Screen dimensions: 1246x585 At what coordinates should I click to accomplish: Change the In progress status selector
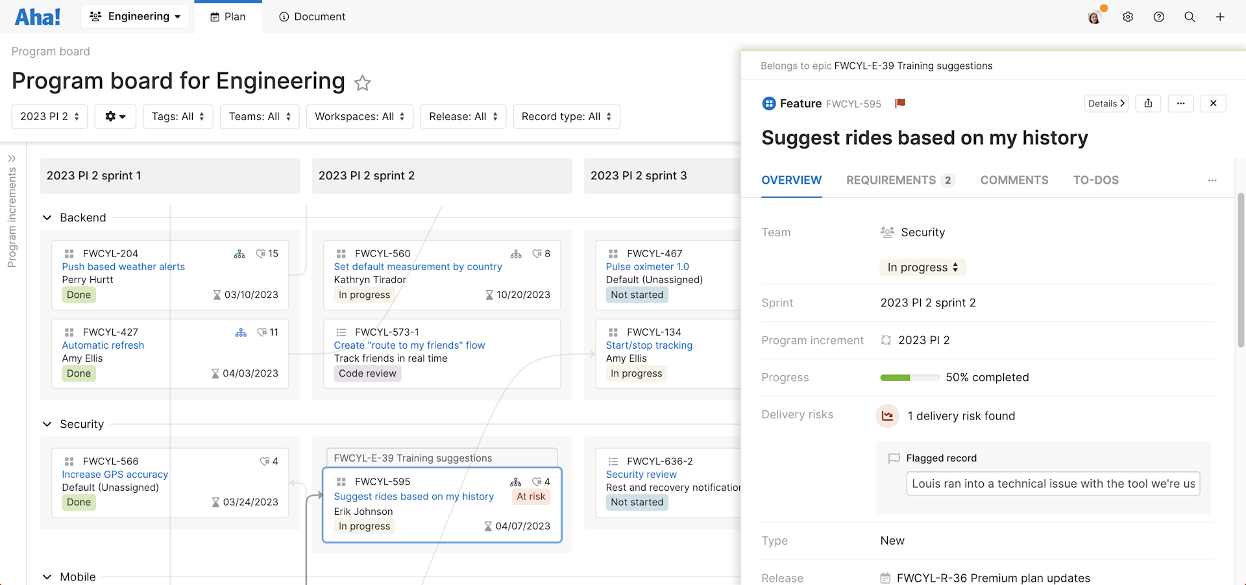(922, 267)
